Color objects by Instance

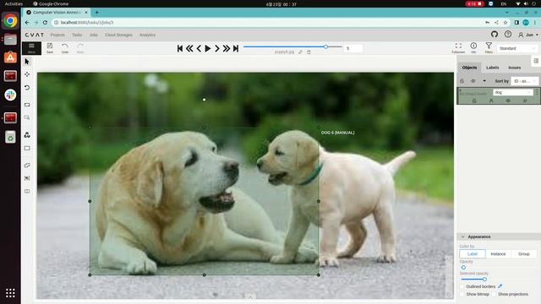498,254
